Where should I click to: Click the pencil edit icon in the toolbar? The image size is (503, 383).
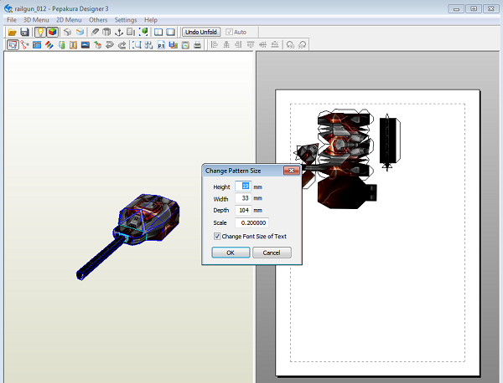[95, 32]
